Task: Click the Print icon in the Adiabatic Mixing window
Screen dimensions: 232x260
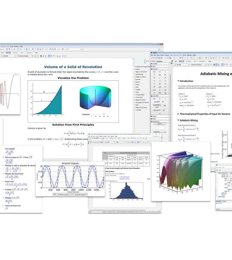Action: pyautogui.click(x=159, y=58)
